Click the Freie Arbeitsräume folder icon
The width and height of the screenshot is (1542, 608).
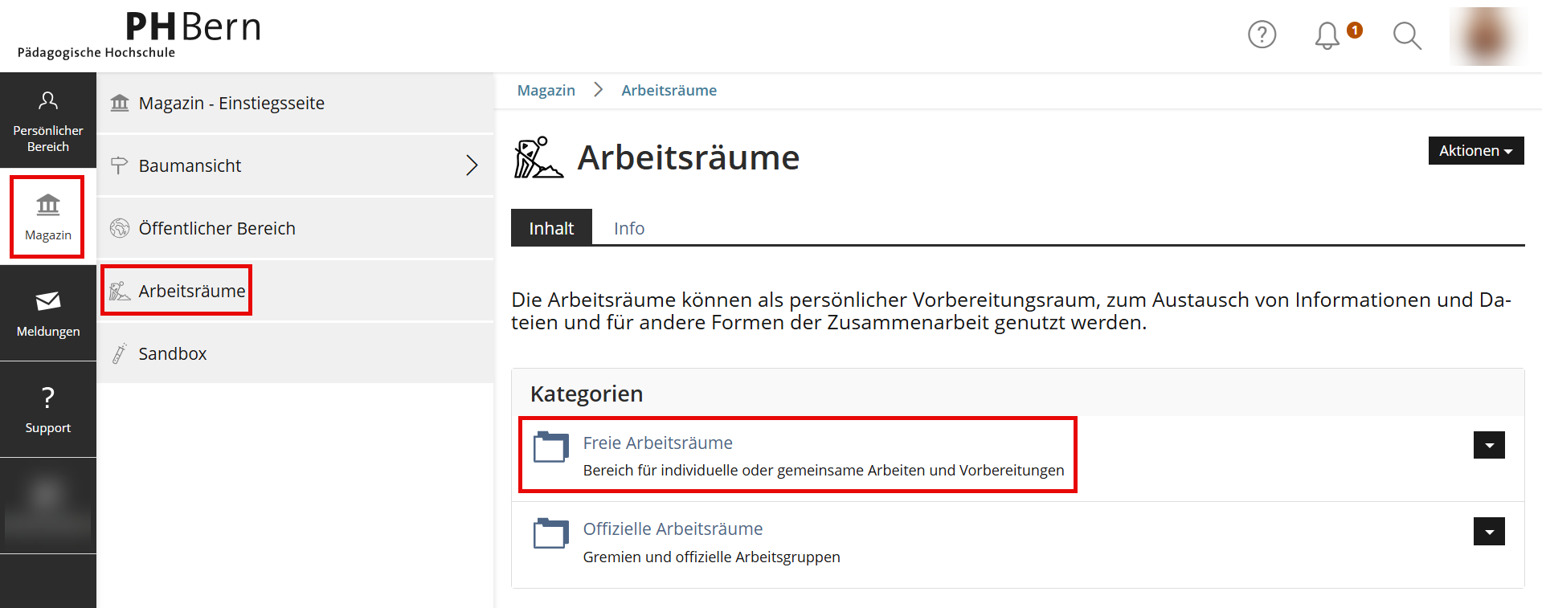point(551,447)
